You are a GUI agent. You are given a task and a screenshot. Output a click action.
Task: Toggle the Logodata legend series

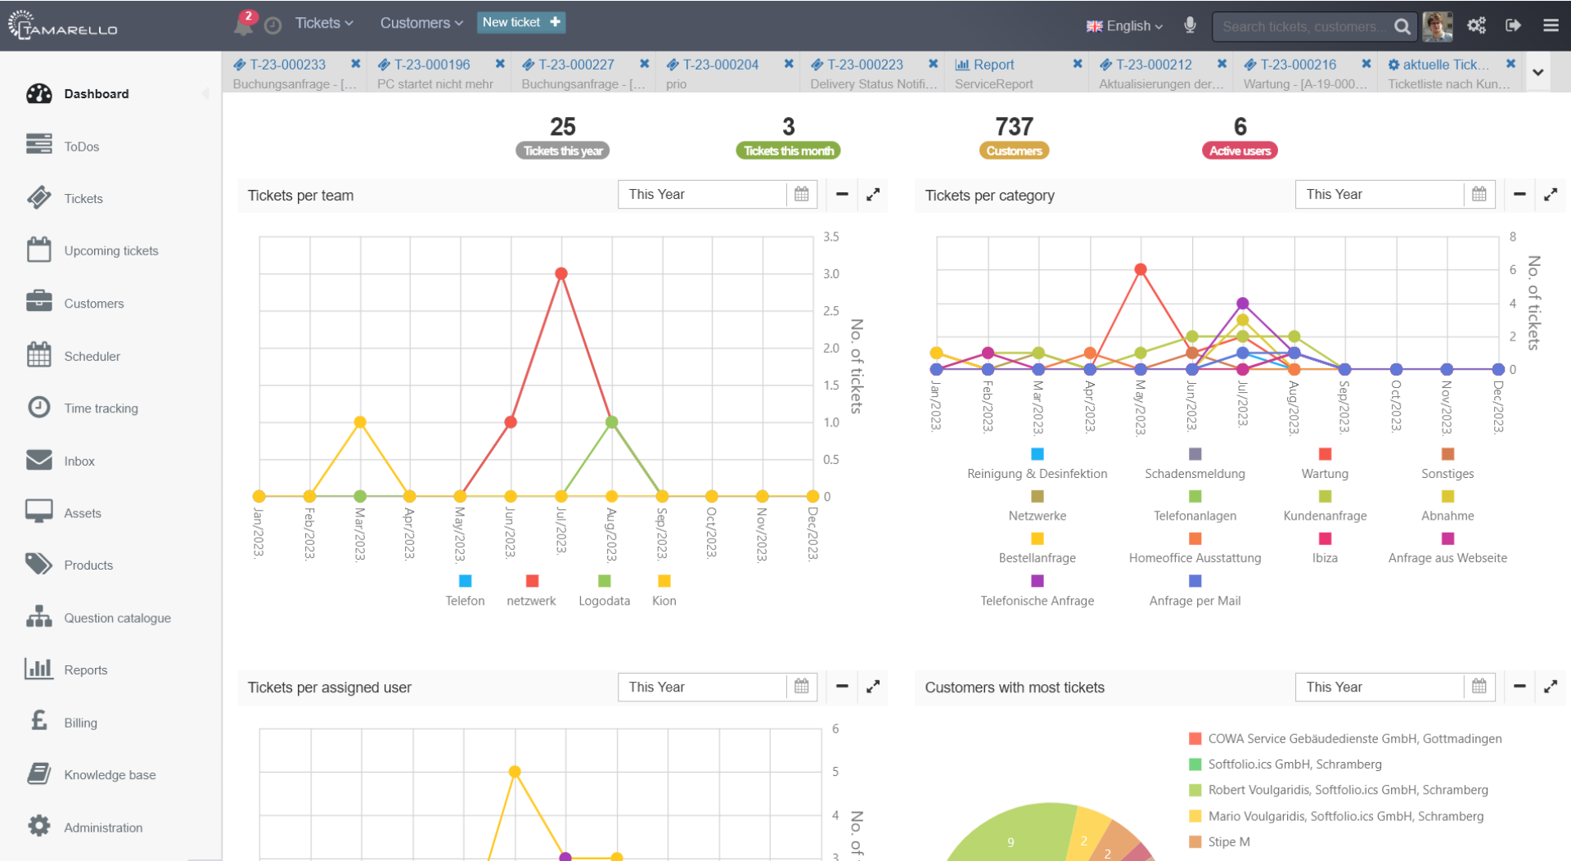click(604, 591)
